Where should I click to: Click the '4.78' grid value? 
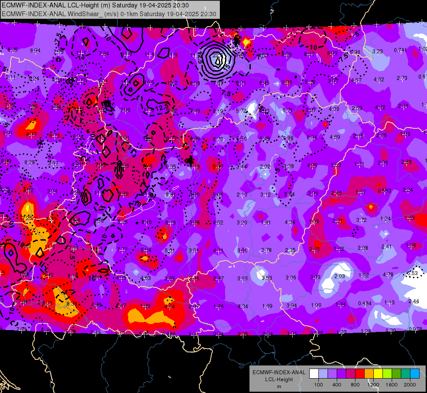(x=388, y=274)
